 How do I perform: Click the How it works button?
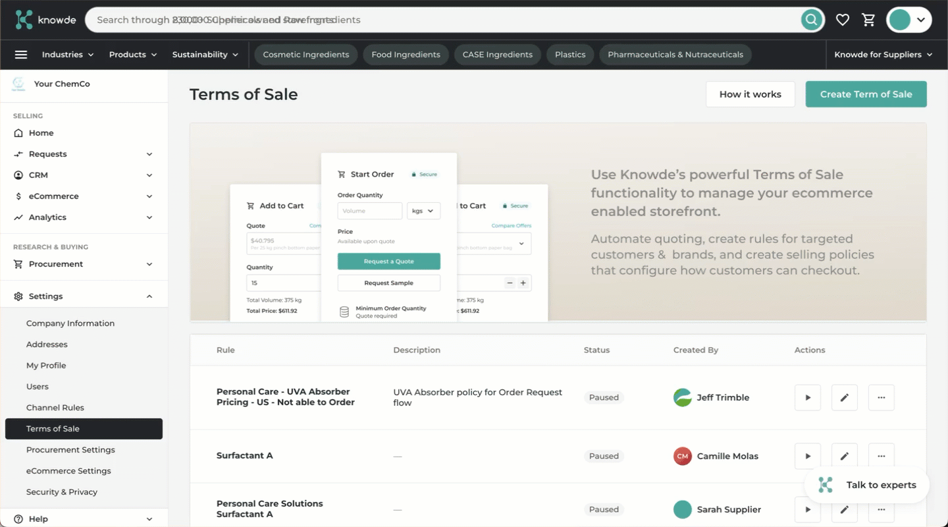coord(750,94)
